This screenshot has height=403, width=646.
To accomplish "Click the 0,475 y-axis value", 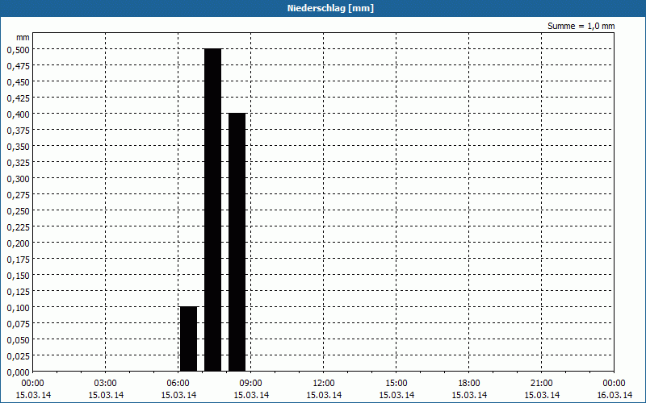I will point(19,66).
